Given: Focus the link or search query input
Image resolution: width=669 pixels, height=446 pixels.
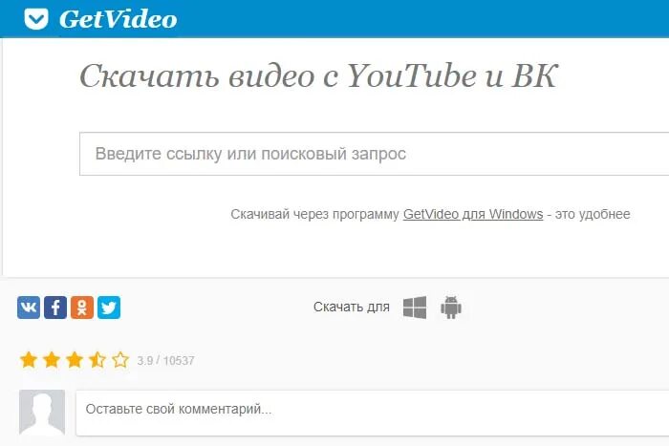Looking at the screenshot, I should tap(375, 154).
